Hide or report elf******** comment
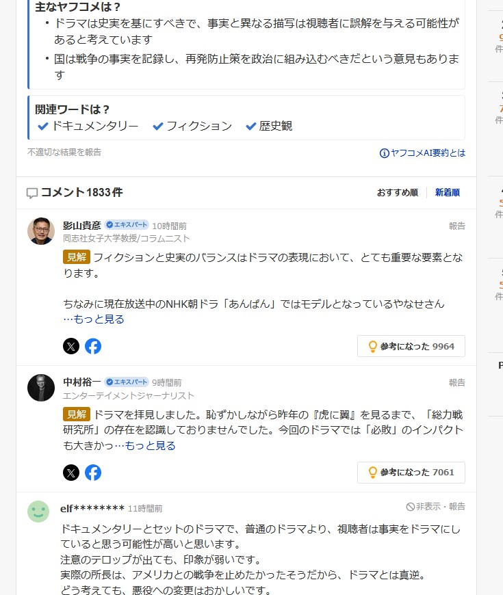Image resolution: width=503 pixels, height=595 pixels. [x=435, y=507]
